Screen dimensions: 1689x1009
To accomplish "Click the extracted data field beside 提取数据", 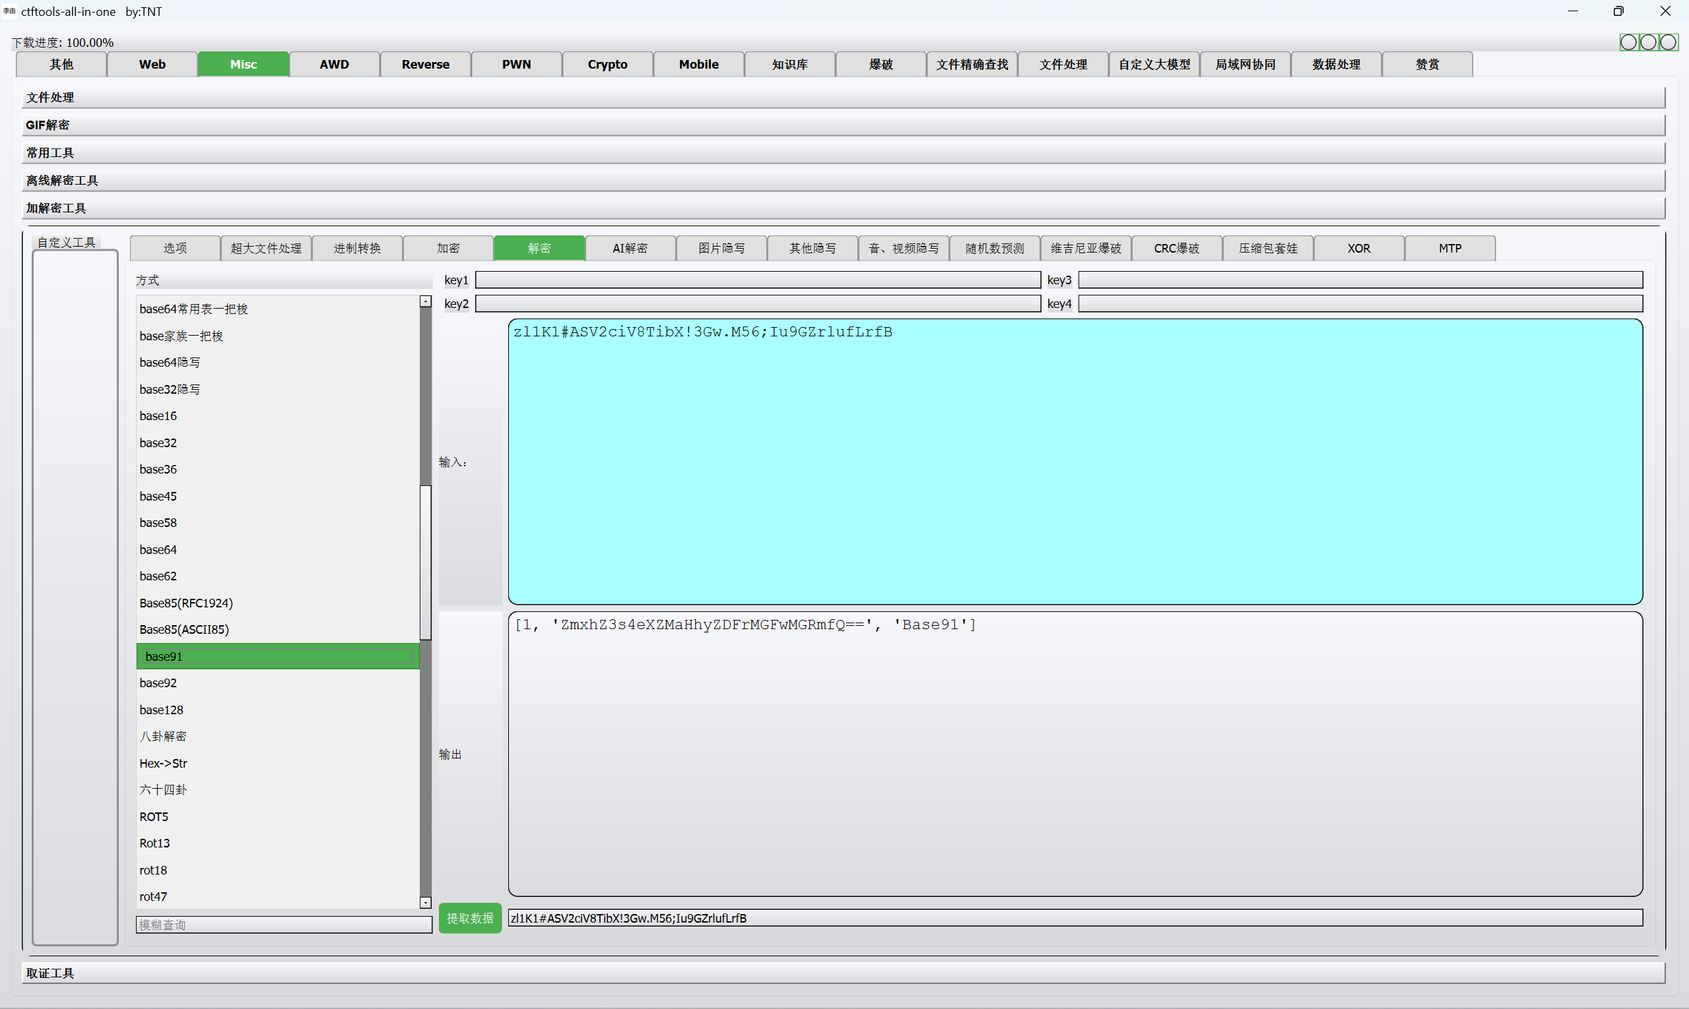I will 1075,918.
